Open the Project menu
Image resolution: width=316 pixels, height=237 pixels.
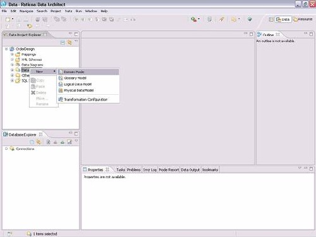pyautogui.click(x=56, y=11)
